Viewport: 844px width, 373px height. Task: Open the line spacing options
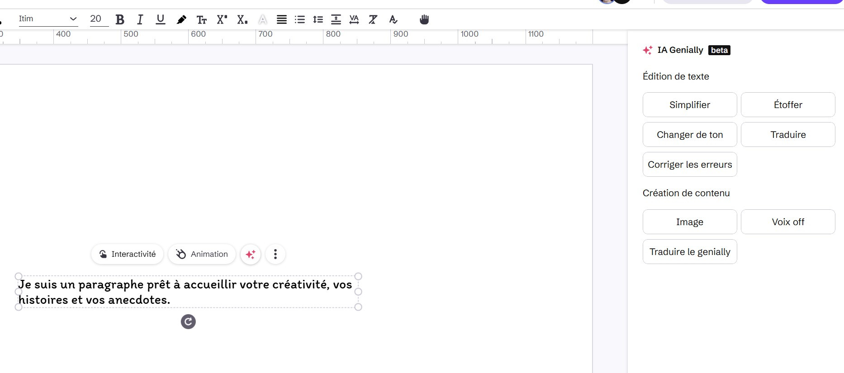(318, 19)
